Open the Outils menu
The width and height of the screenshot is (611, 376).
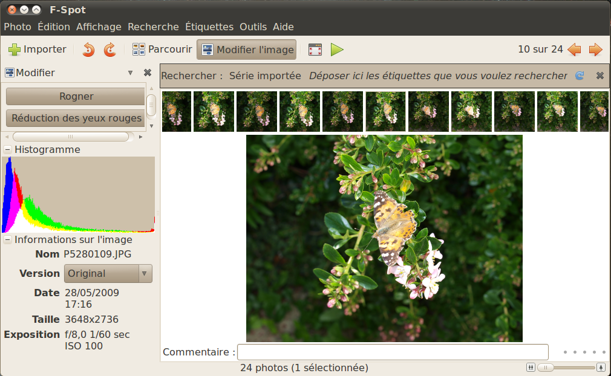coord(253,27)
